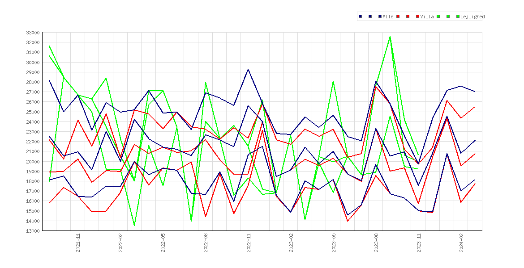
Task: Click the lowest green dip near 13500
Action: (x=134, y=226)
